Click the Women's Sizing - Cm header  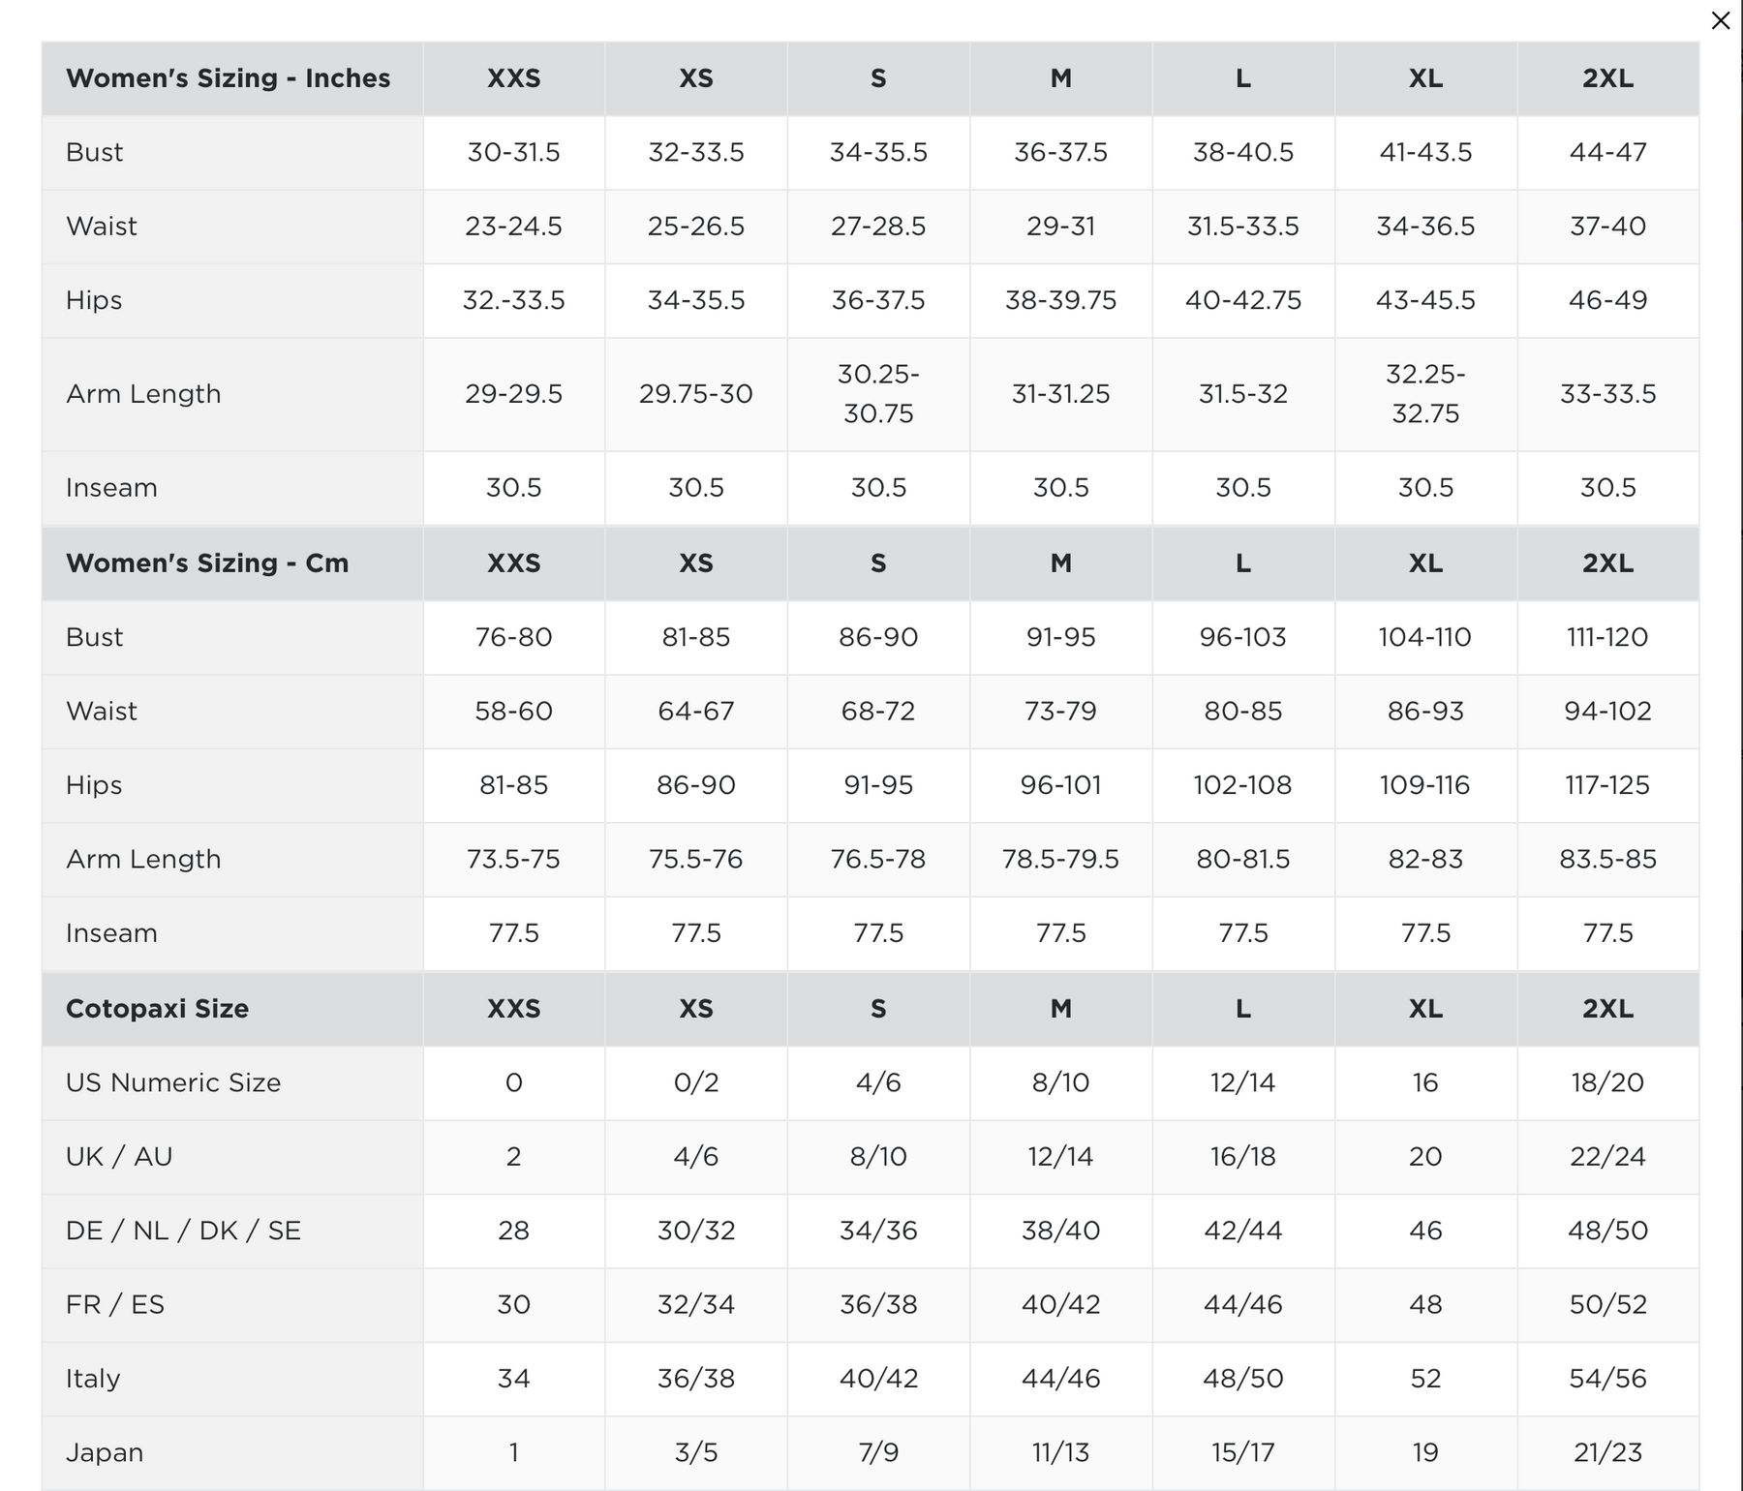(207, 563)
